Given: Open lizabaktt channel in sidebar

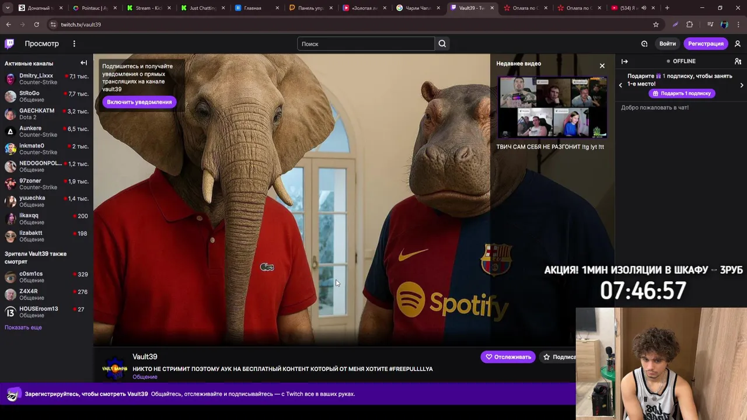Looking at the screenshot, I should [47, 236].
